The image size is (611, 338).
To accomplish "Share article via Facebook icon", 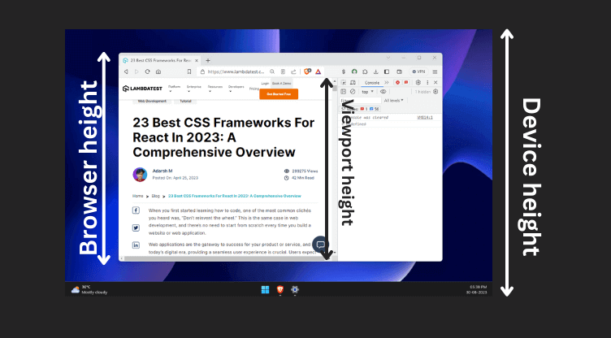I will tap(136, 210).
